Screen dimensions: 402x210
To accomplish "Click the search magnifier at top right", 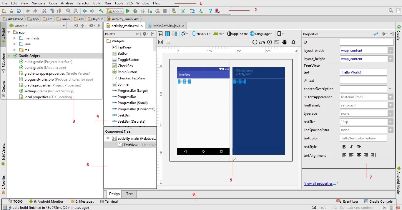I will coord(391,11).
